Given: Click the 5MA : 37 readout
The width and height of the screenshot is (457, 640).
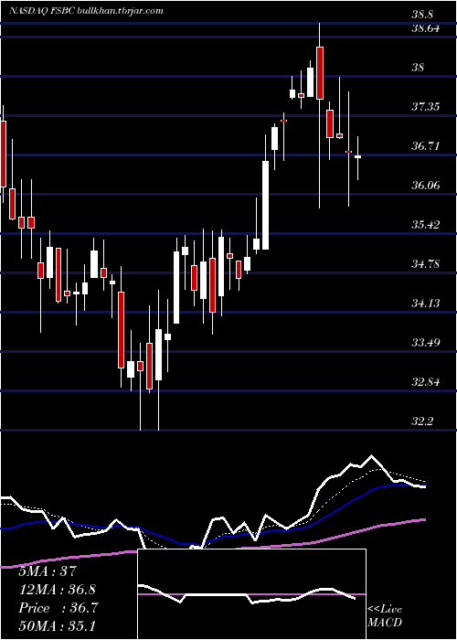Looking at the screenshot, I should pyautogui.click(x=48, y=571).
